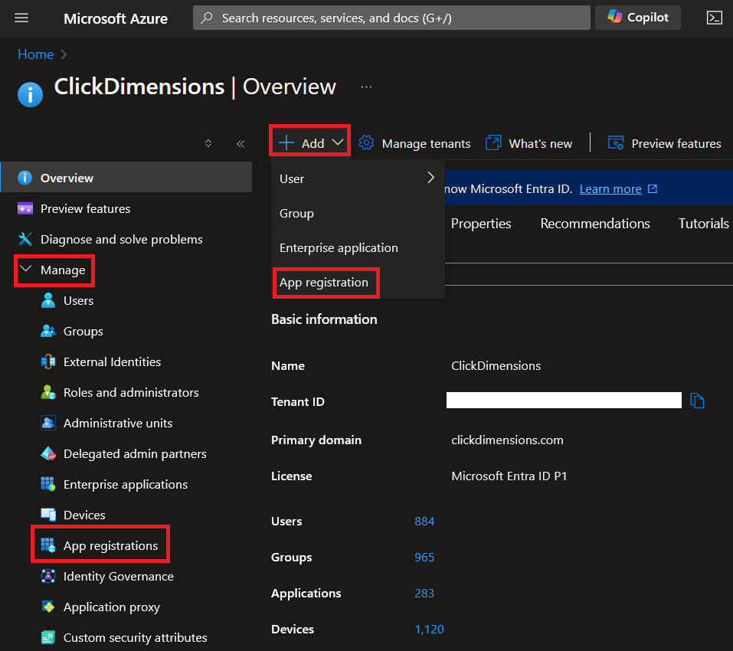Click the Overview info icon in sidebar
733x651 pixels.
(25, 178)
